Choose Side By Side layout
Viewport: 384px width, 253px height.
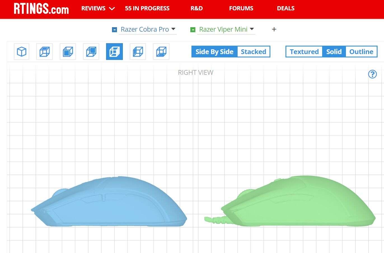coord(214,52)
